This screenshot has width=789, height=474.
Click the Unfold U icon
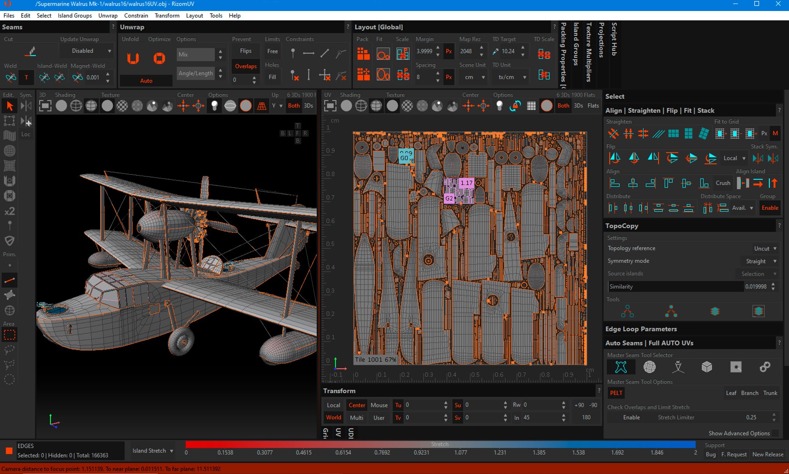tap(133, 58)
